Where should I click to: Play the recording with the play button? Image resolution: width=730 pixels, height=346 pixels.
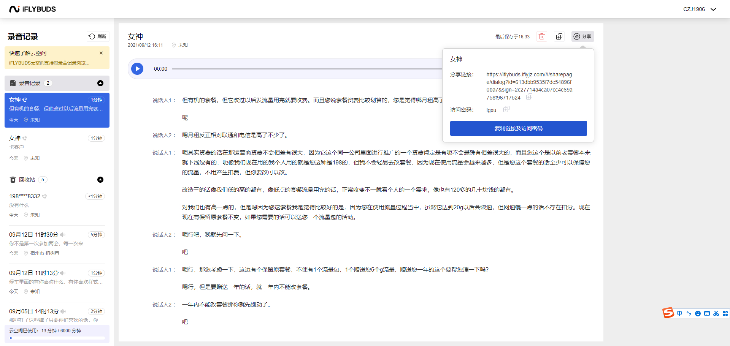[137, 69]
